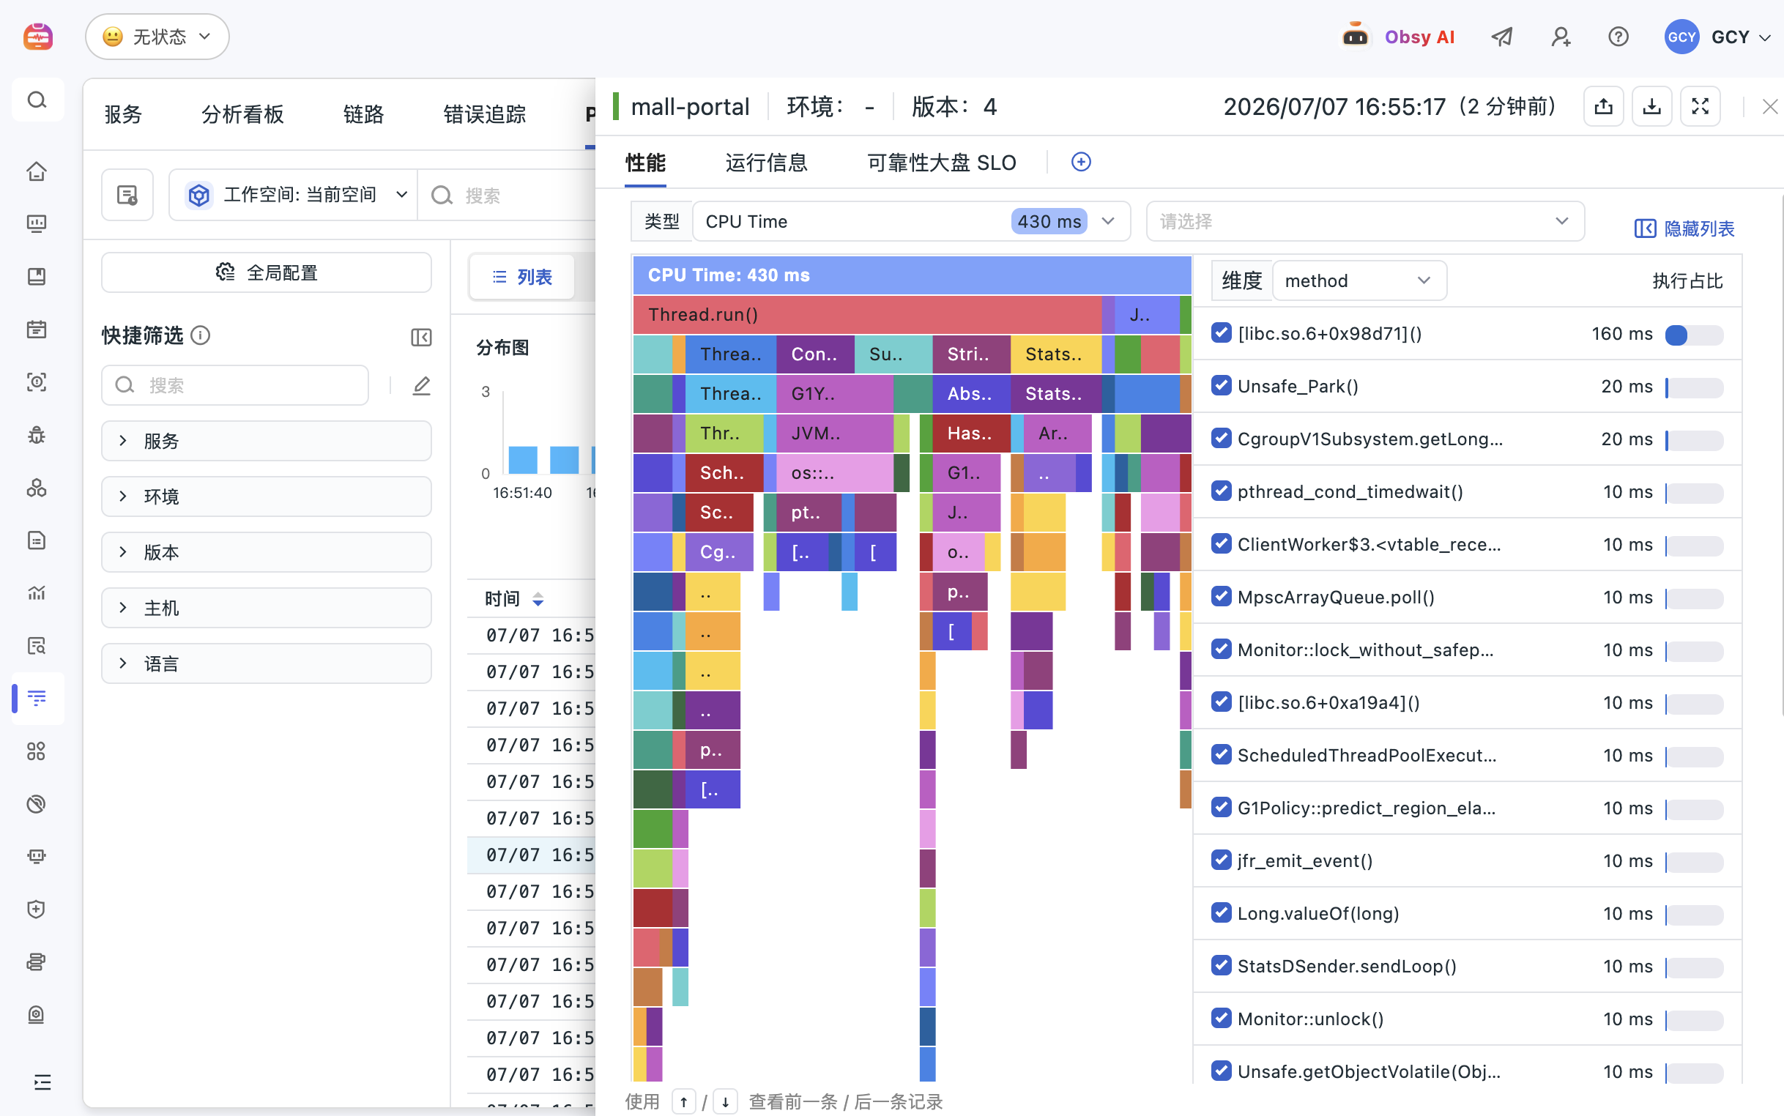1784x1116 pixels.
Task: Expand the 服务 filter group
Action: click(x=267, y=441)
